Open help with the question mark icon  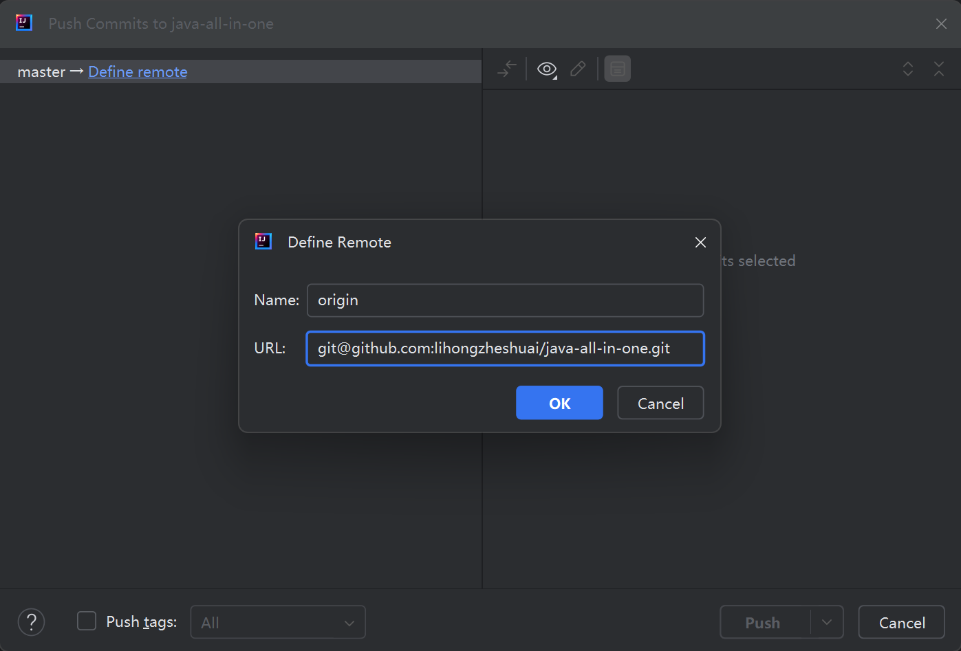point(31,622)
